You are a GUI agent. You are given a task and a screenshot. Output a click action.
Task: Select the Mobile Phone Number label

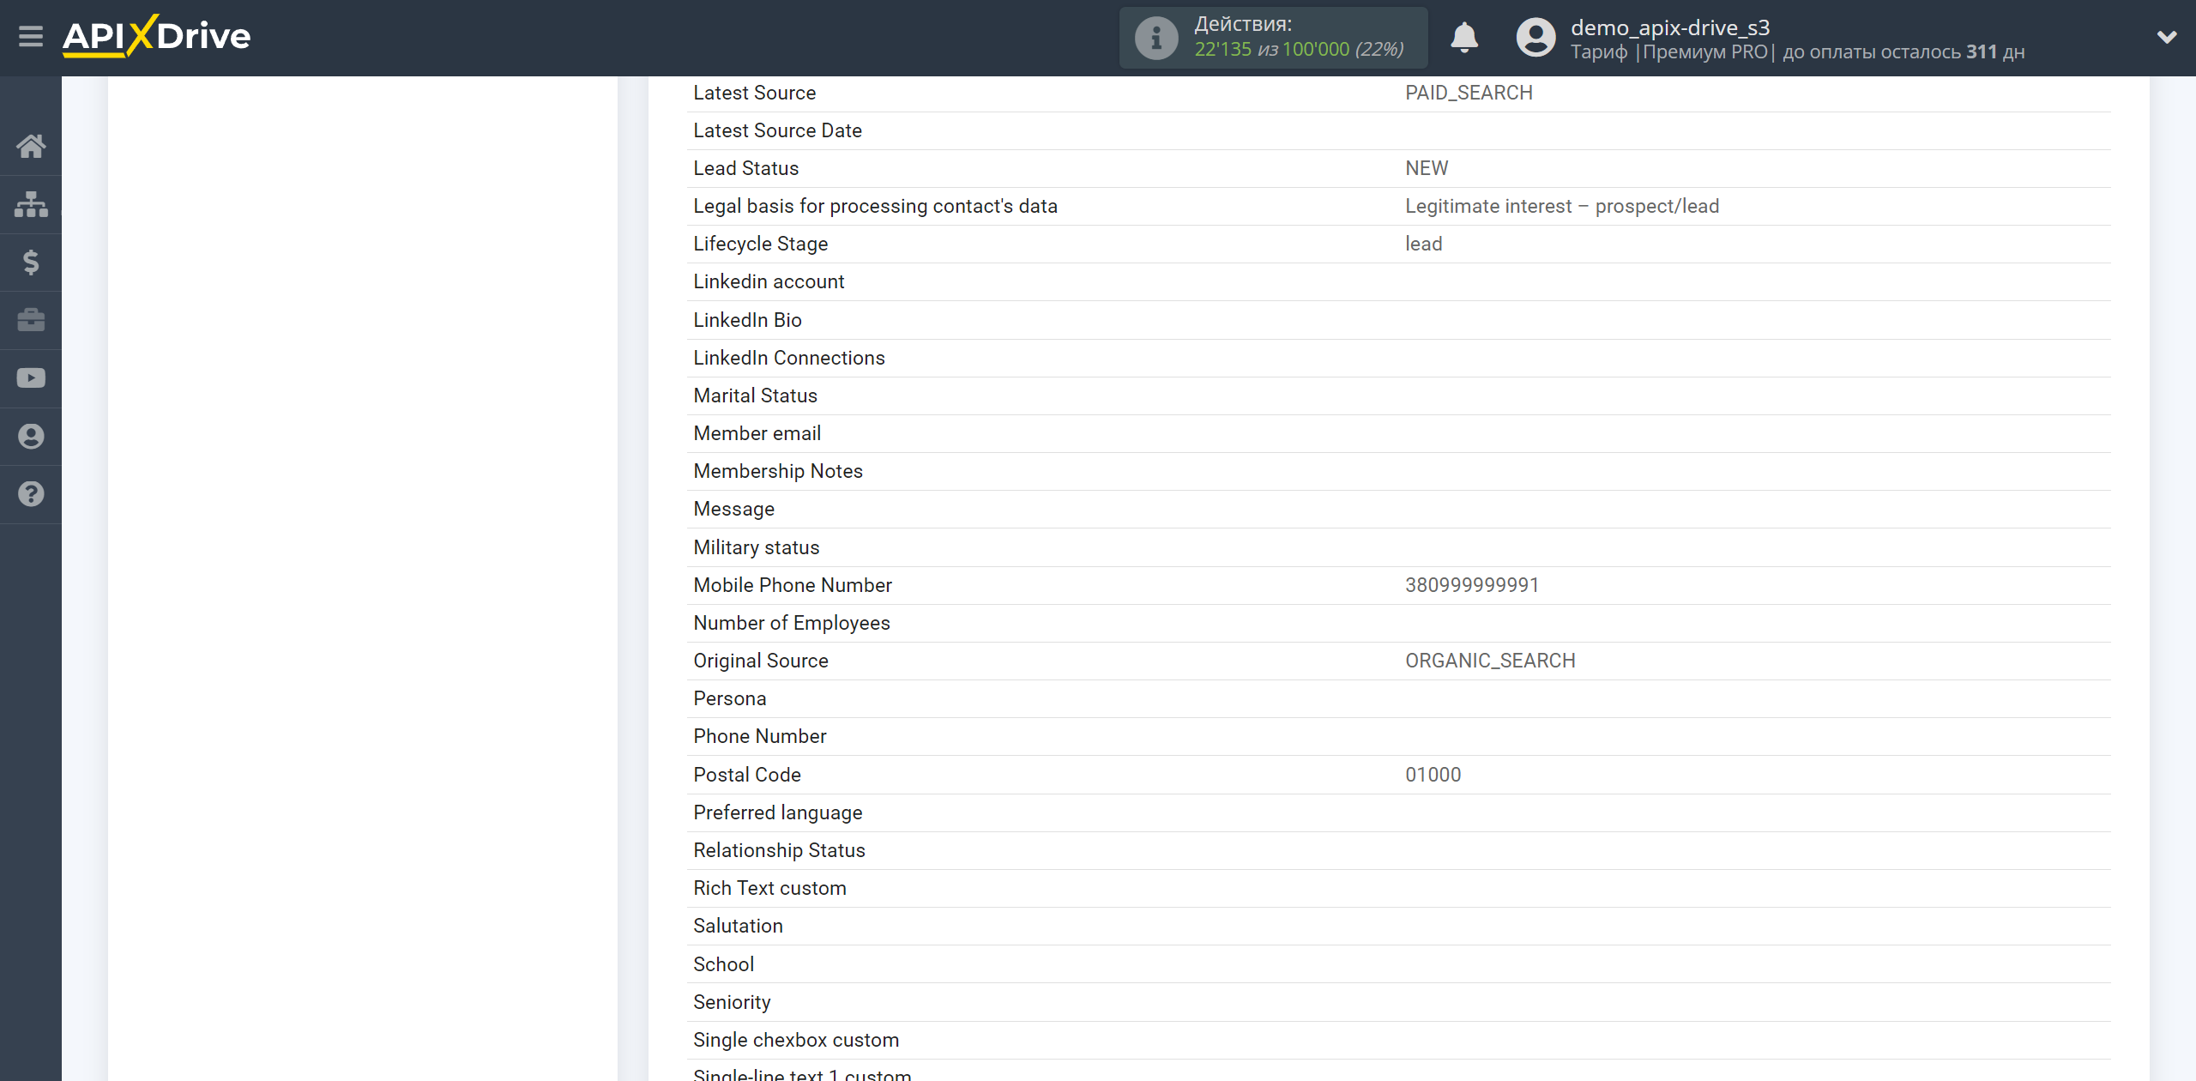793,585
